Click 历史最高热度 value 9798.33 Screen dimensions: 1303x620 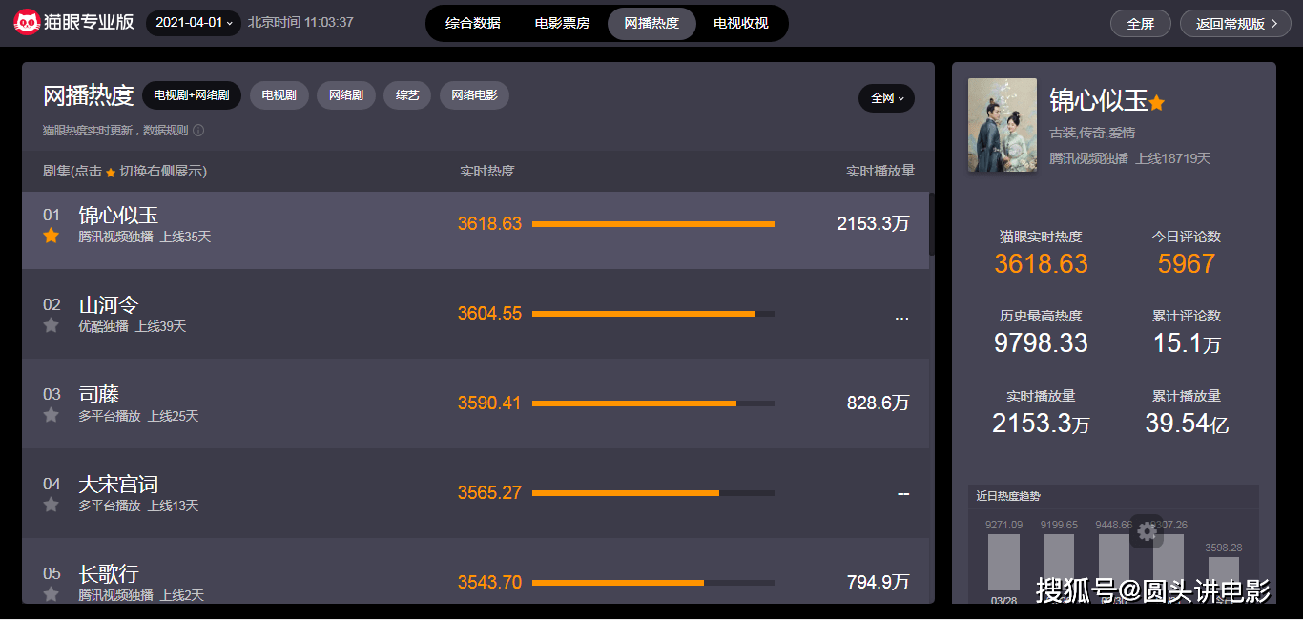click(x=1041, y=343)
